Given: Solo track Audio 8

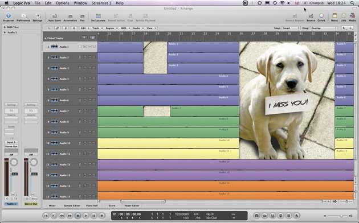Looking at the screenshot, I should pyautogui.click(x=94, y=122).
